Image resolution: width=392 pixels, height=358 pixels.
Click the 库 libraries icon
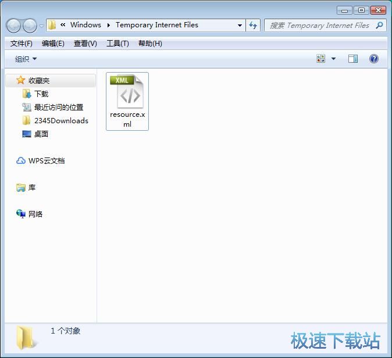21,188
